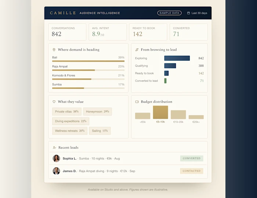
Task: Click the €5–10k axis label
Action: pyautogui.click(x=160, y=122)
